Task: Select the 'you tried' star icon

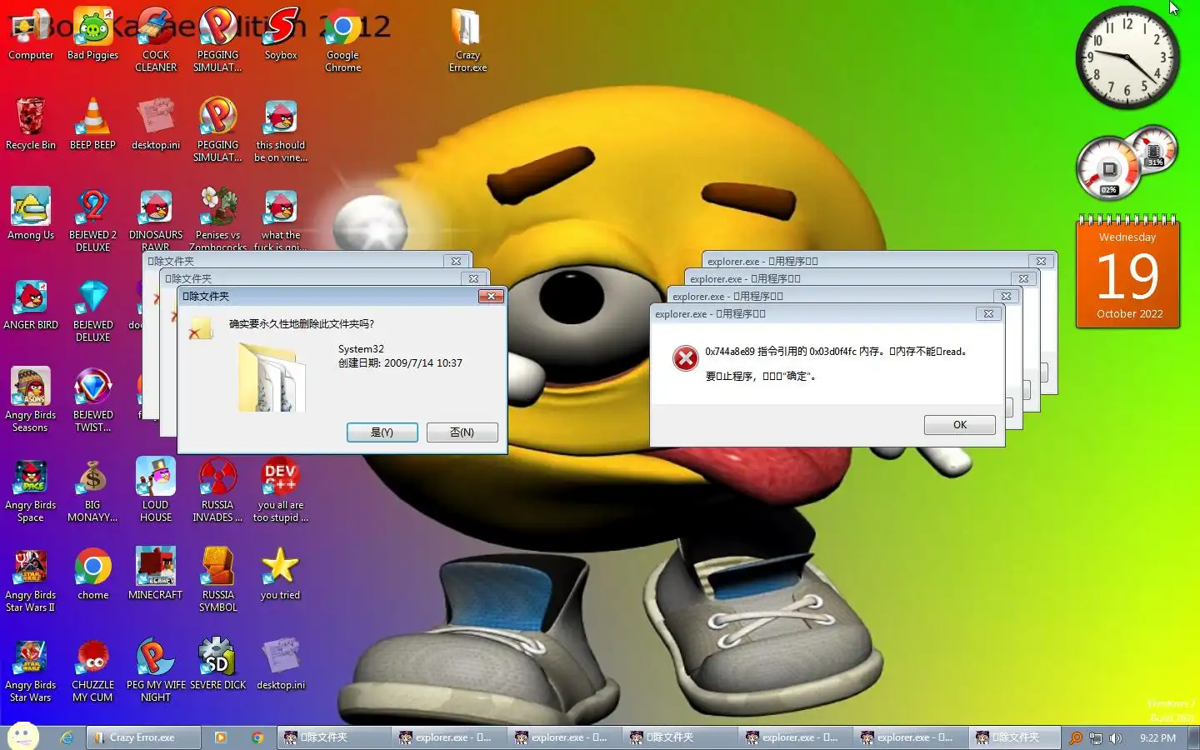Action: [281, 575]
